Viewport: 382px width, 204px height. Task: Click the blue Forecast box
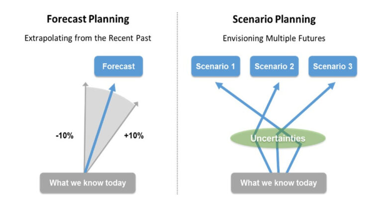pos(119,66)
